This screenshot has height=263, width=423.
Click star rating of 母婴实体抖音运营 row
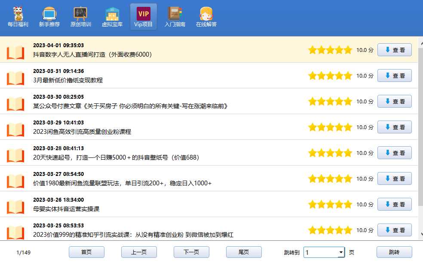coord(330,204)
